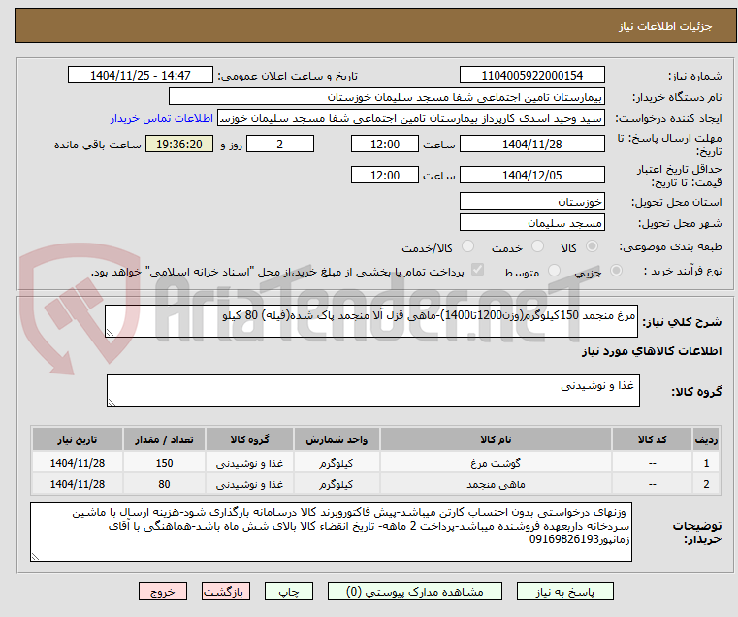Image resolution: width=738 pixels, height=617 pixels.
Task: Click resize grip of گروه کالا box
Action: (x=112, y=403)
